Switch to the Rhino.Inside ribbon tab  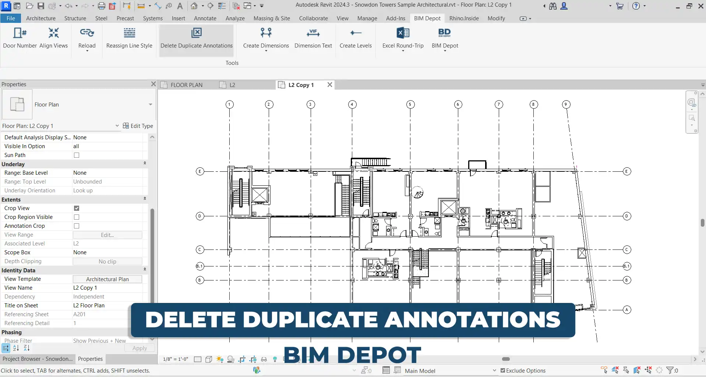464,18
